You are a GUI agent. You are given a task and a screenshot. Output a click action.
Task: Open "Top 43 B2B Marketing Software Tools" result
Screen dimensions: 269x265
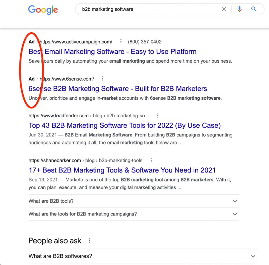pos(125,126)
